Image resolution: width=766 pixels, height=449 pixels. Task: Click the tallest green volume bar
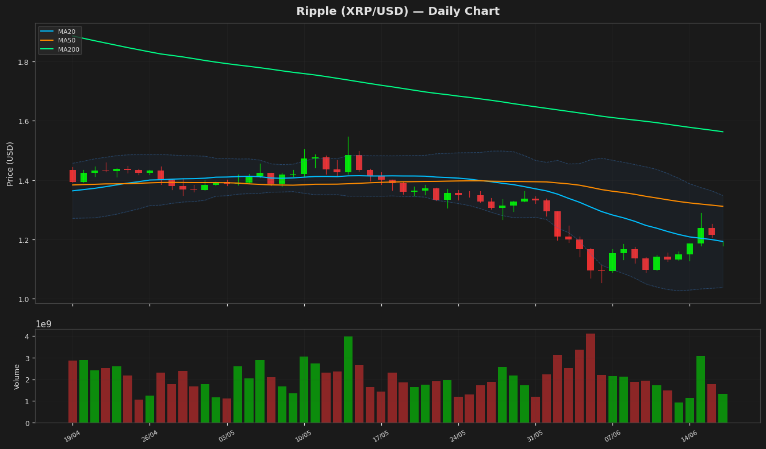point(348,380)
